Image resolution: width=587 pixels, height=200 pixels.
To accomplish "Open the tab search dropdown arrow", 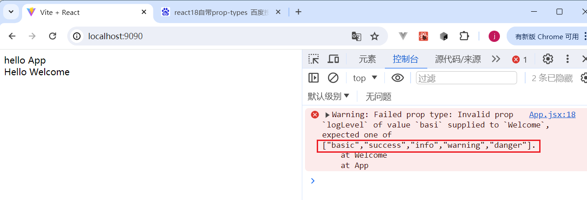I will [11, 12].
